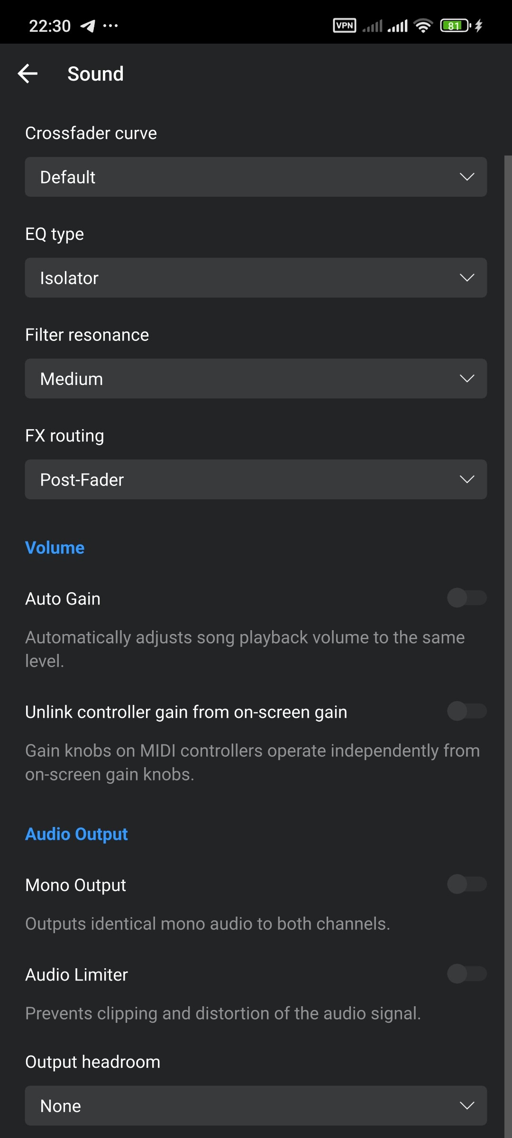This screenshot has height=1138, width=512.
Task: Tap the Telegram notification icon
Action: (88, 26)
